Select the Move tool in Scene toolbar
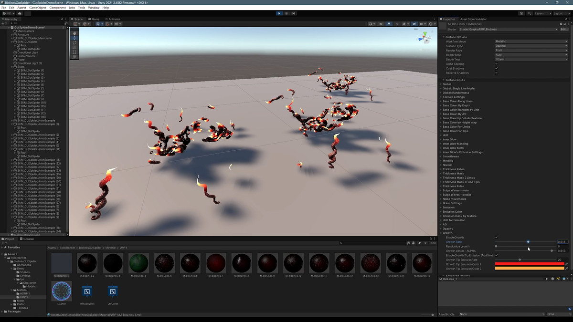The height and width of the screenshot is (322, 573). 74,38
